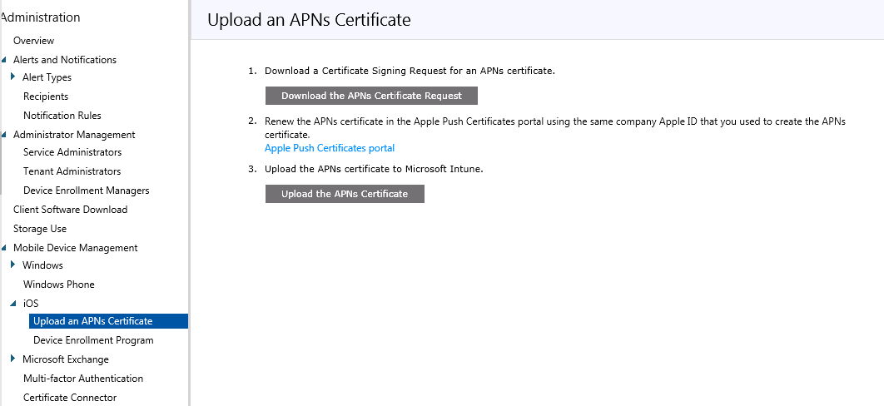
Task: Open Certificate Connector
Action: pos(70,398)
